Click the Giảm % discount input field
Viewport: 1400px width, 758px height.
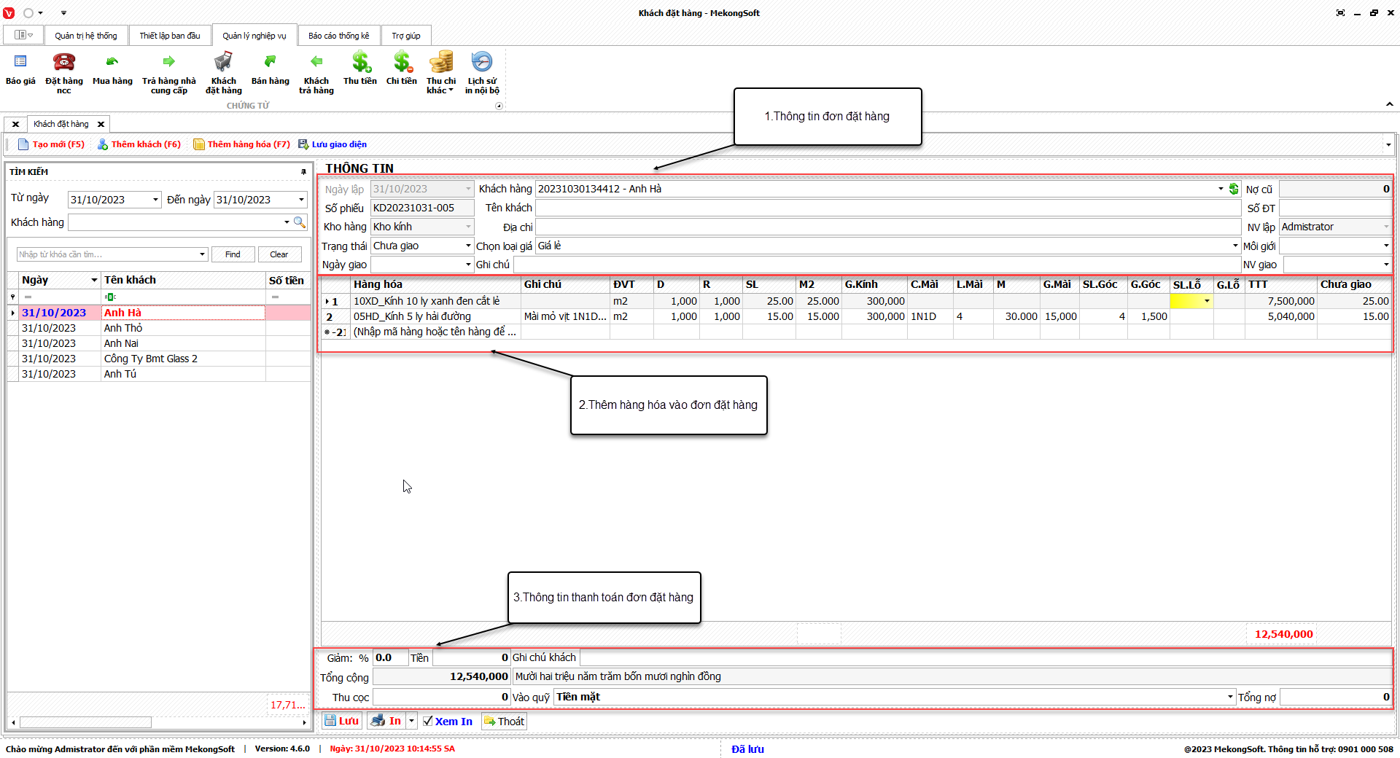pyautogui.click(x=390, y=657)
